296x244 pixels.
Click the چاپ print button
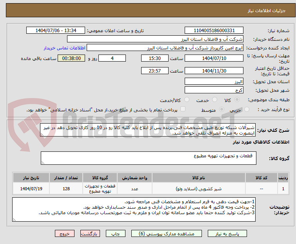point(115,234)
